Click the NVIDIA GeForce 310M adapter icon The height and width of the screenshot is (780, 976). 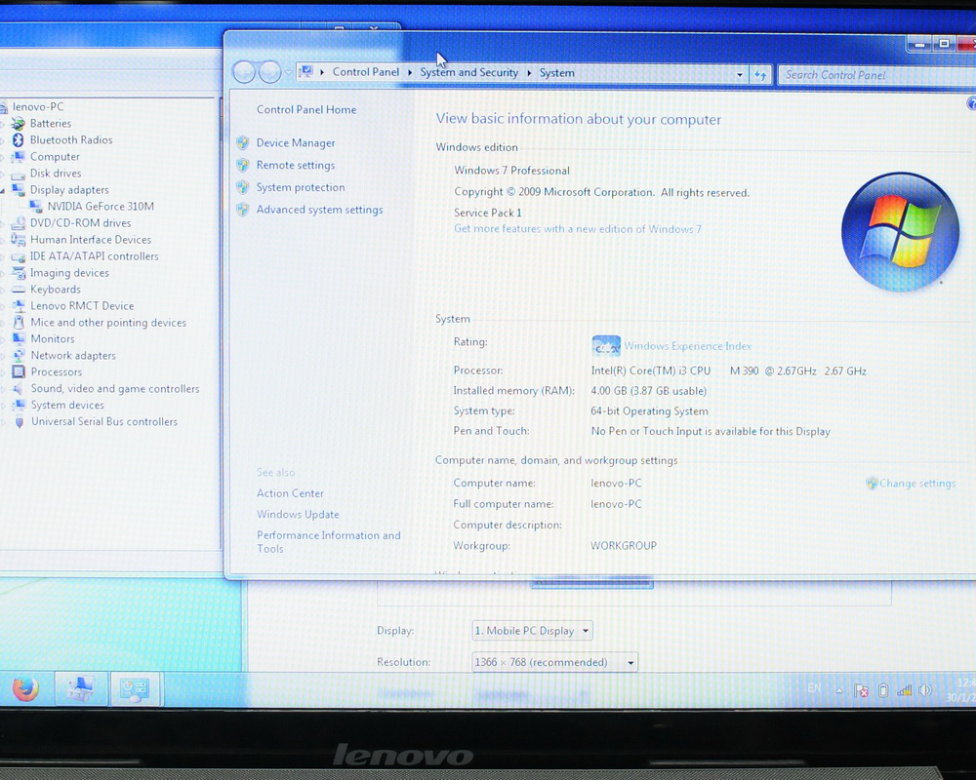click(36, 207)
